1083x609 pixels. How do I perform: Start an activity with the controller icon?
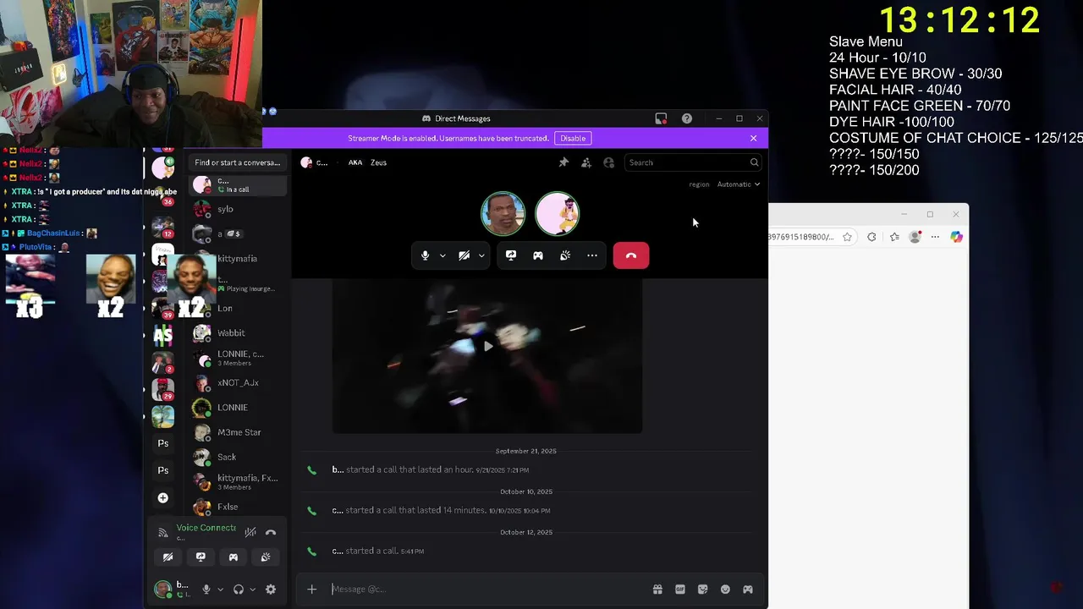(538, 255)
